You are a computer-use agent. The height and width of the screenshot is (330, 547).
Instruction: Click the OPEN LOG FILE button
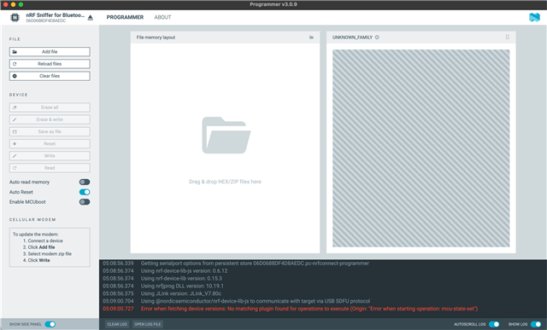tap(148, 324)
